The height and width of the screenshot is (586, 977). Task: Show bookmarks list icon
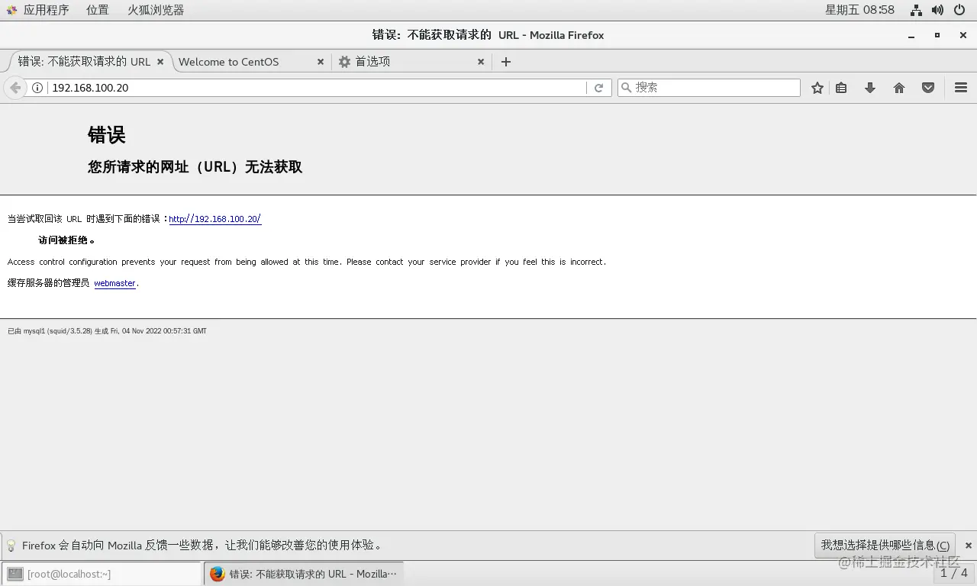pyautogui.click(x=841, y=88)
